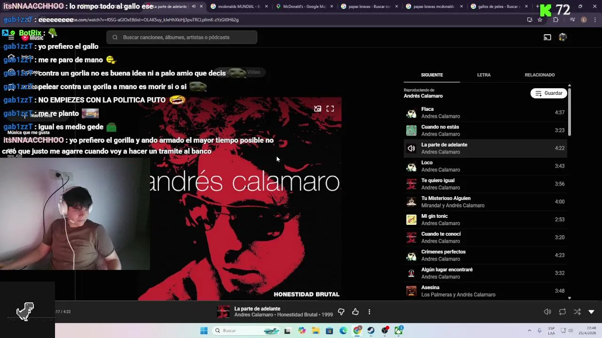Open Chrome media controls icon
Image resolution: width=602 pixels, height=338 pixels.
tap(572, 20)
